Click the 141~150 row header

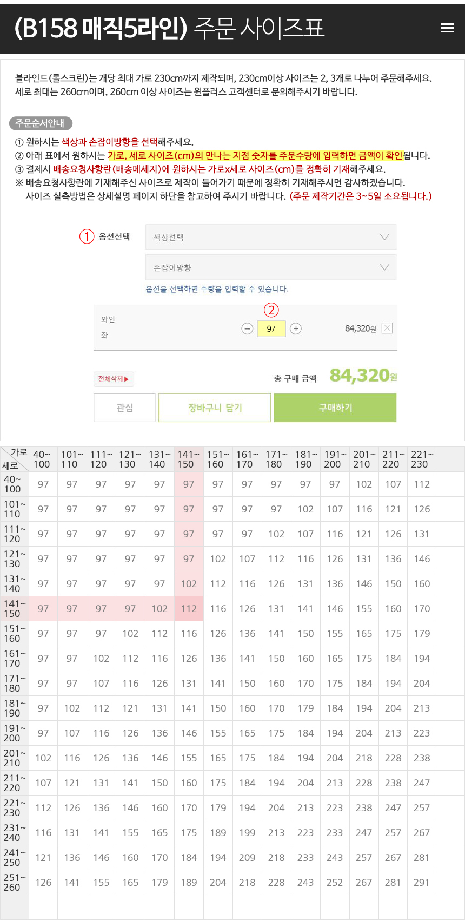pyautogui.click(x=14, y=609)
